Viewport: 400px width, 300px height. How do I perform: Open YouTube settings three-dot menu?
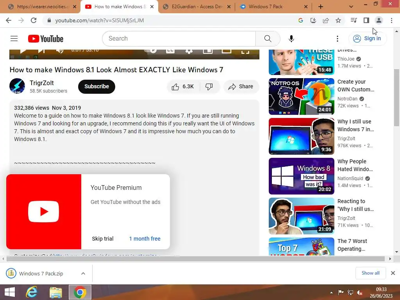click(x=337, y=39)
